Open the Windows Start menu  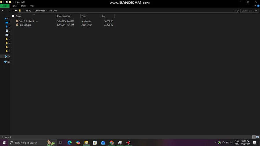coord(4,143)
